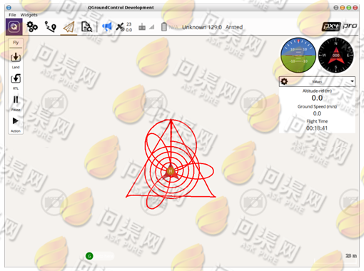Click the home position H marker
The width and height of the screenshot is (364, 271).
pos(171,171)
